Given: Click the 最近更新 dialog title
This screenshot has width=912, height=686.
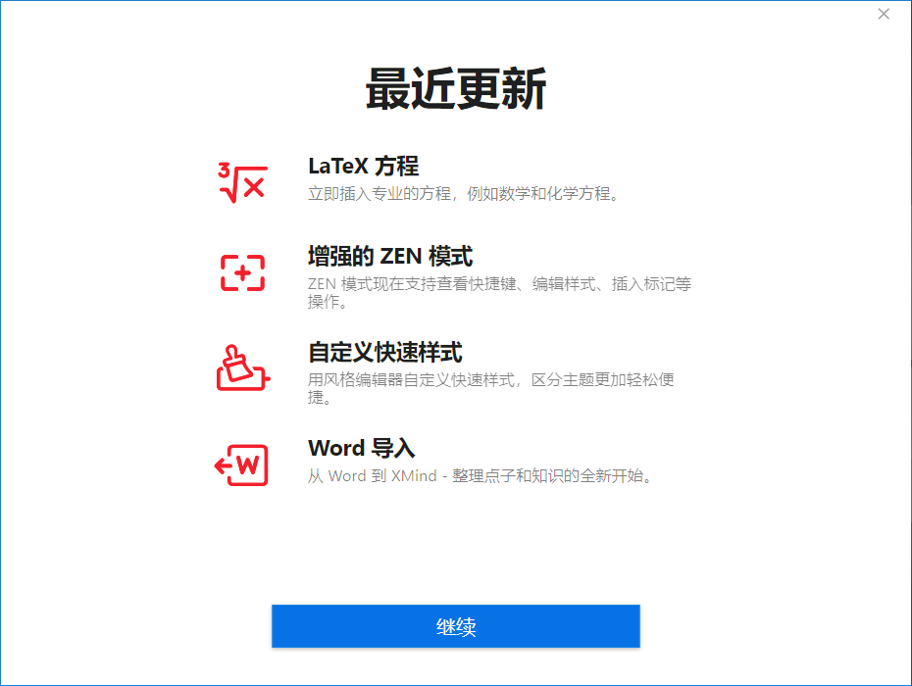Looking at the screenshot, I should click(455, 86).
